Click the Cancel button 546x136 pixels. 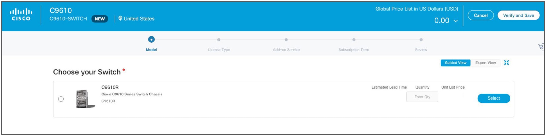pyautogui.click(x=481, y=15)
